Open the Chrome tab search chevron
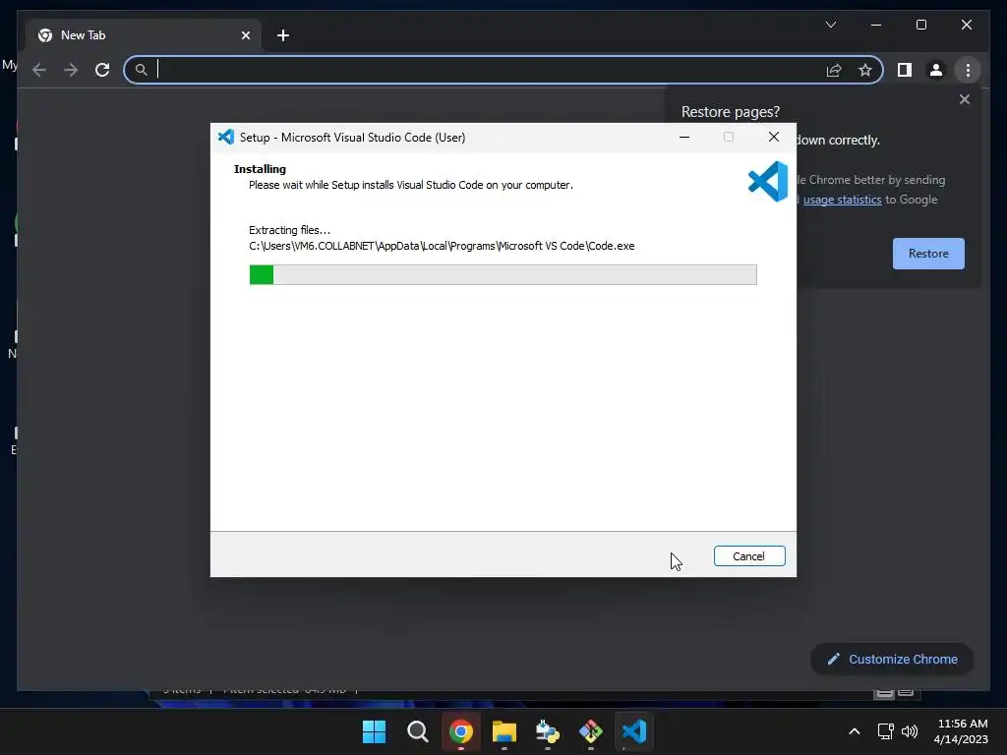Screen dimensions: 1007x755 [830, 25]
